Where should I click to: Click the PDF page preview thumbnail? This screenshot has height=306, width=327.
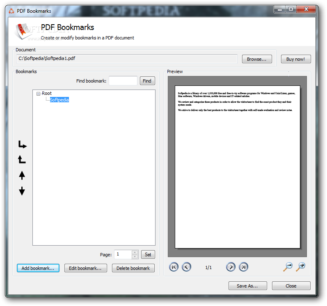point(238,167)
